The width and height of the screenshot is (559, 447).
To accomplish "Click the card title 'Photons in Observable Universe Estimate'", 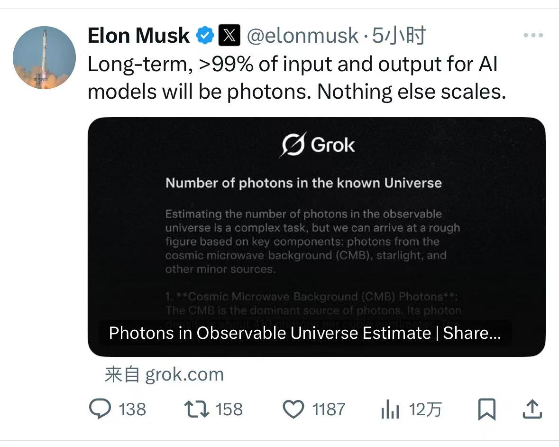I will pyautogui.click(x=304, y=333).
